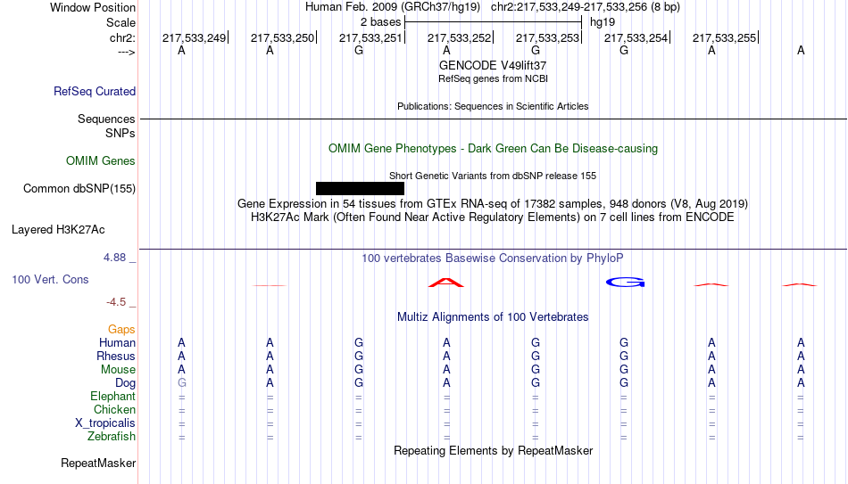This screenshot has width=848, height=484.
Task: Click H3K27Ac Mark ENCODE track title
Action: [x=493, y=217]
